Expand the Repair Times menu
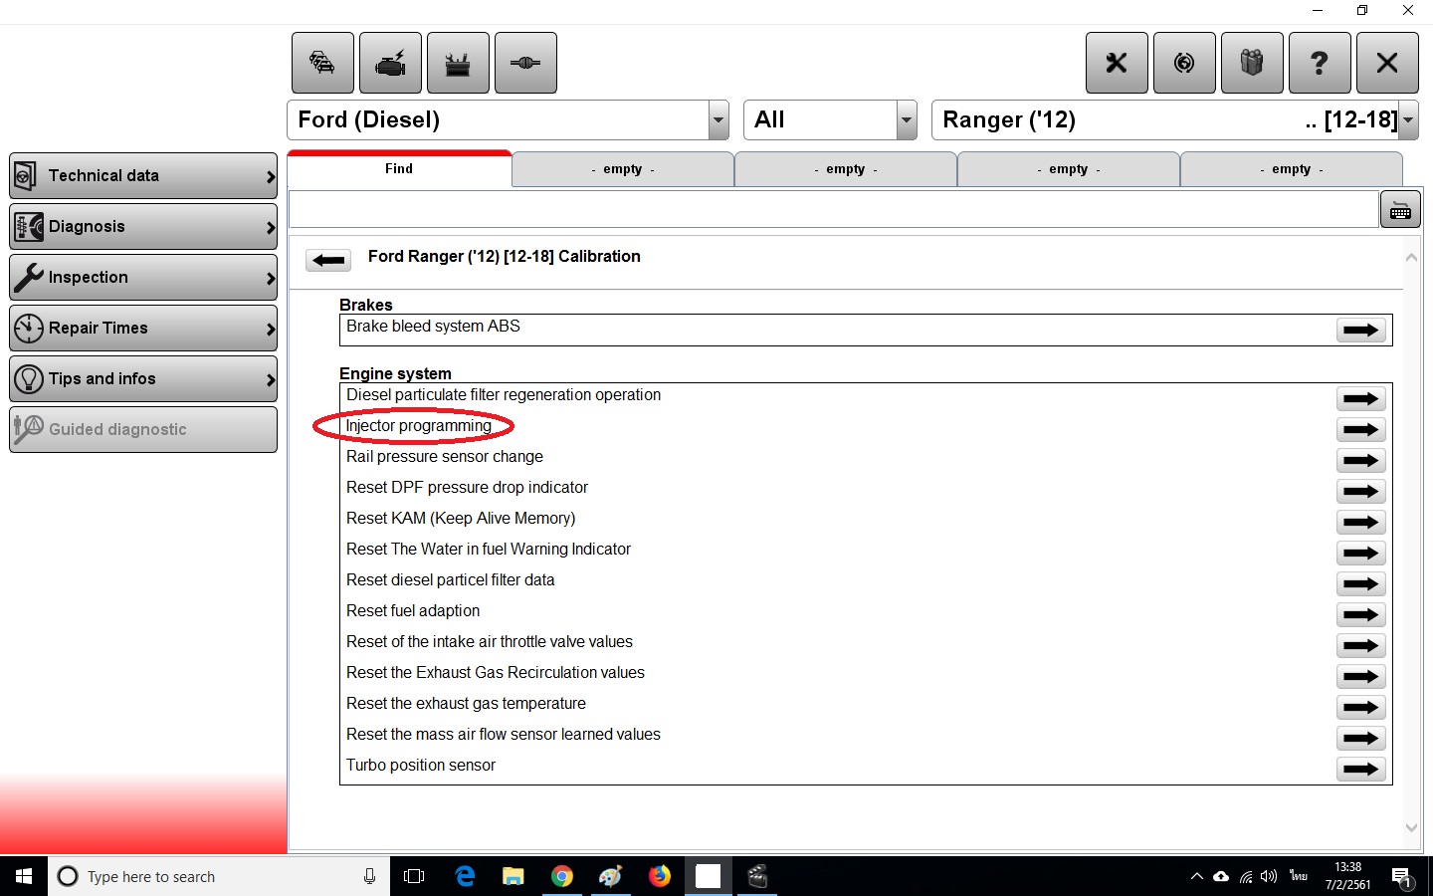Screen dimensions: 1433x896 (143, 329)
